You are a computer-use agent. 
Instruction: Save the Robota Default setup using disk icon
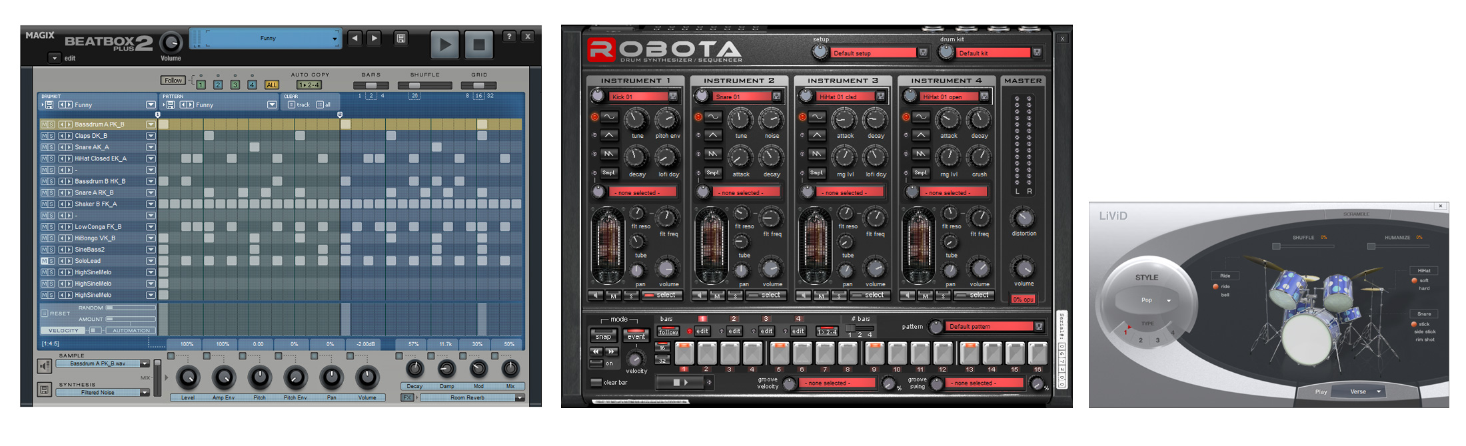[923, 53]
